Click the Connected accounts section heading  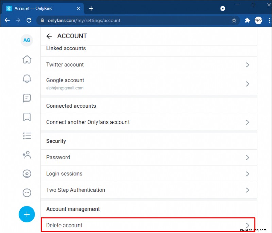(x=71, y=106)
